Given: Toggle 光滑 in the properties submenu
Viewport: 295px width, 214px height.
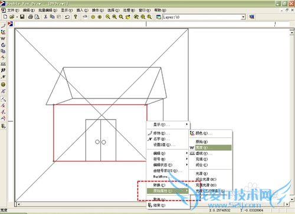Looking at the screenshot, I should click(211, 173).
